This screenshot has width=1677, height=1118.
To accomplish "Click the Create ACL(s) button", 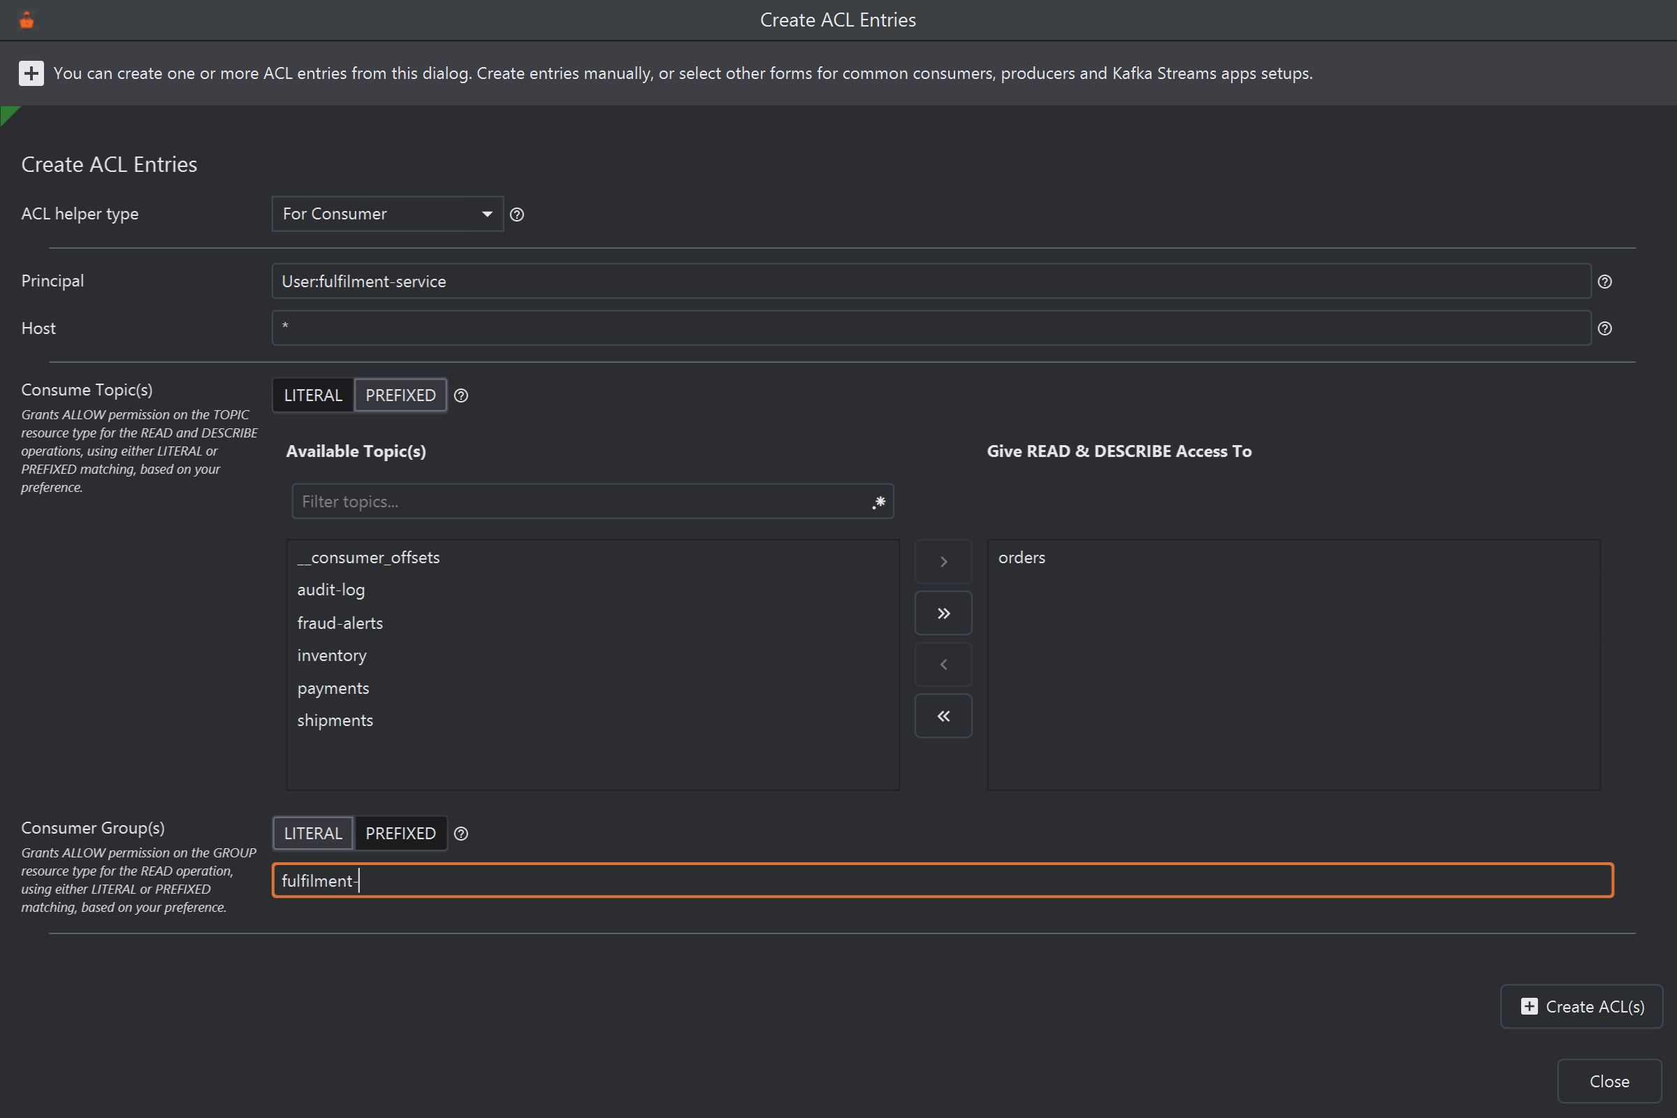I will pos(1581,1007).
